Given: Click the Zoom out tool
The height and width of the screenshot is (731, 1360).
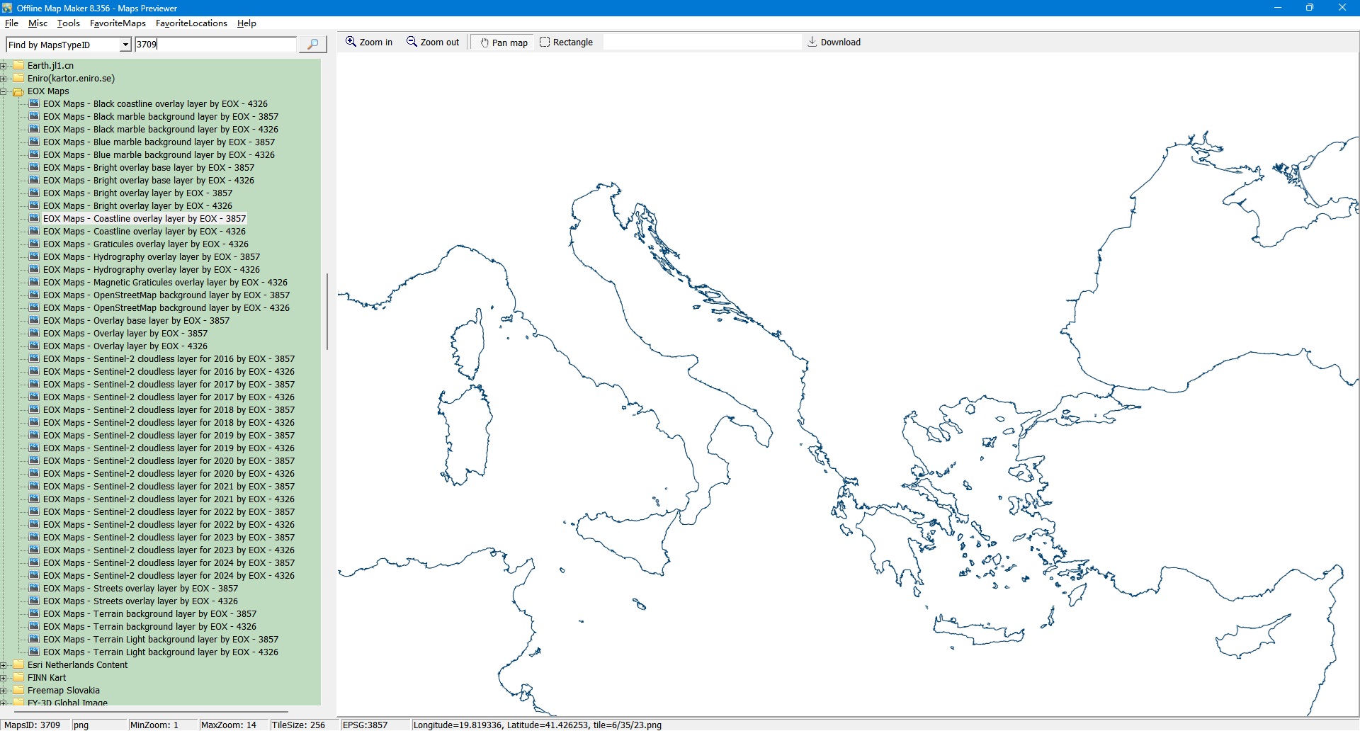Looking at the screenshot, I should pyautogui.click(x=433, y=42).
